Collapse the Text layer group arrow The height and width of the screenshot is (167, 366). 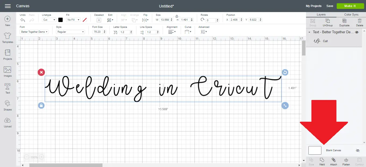(x=310, y=32)
